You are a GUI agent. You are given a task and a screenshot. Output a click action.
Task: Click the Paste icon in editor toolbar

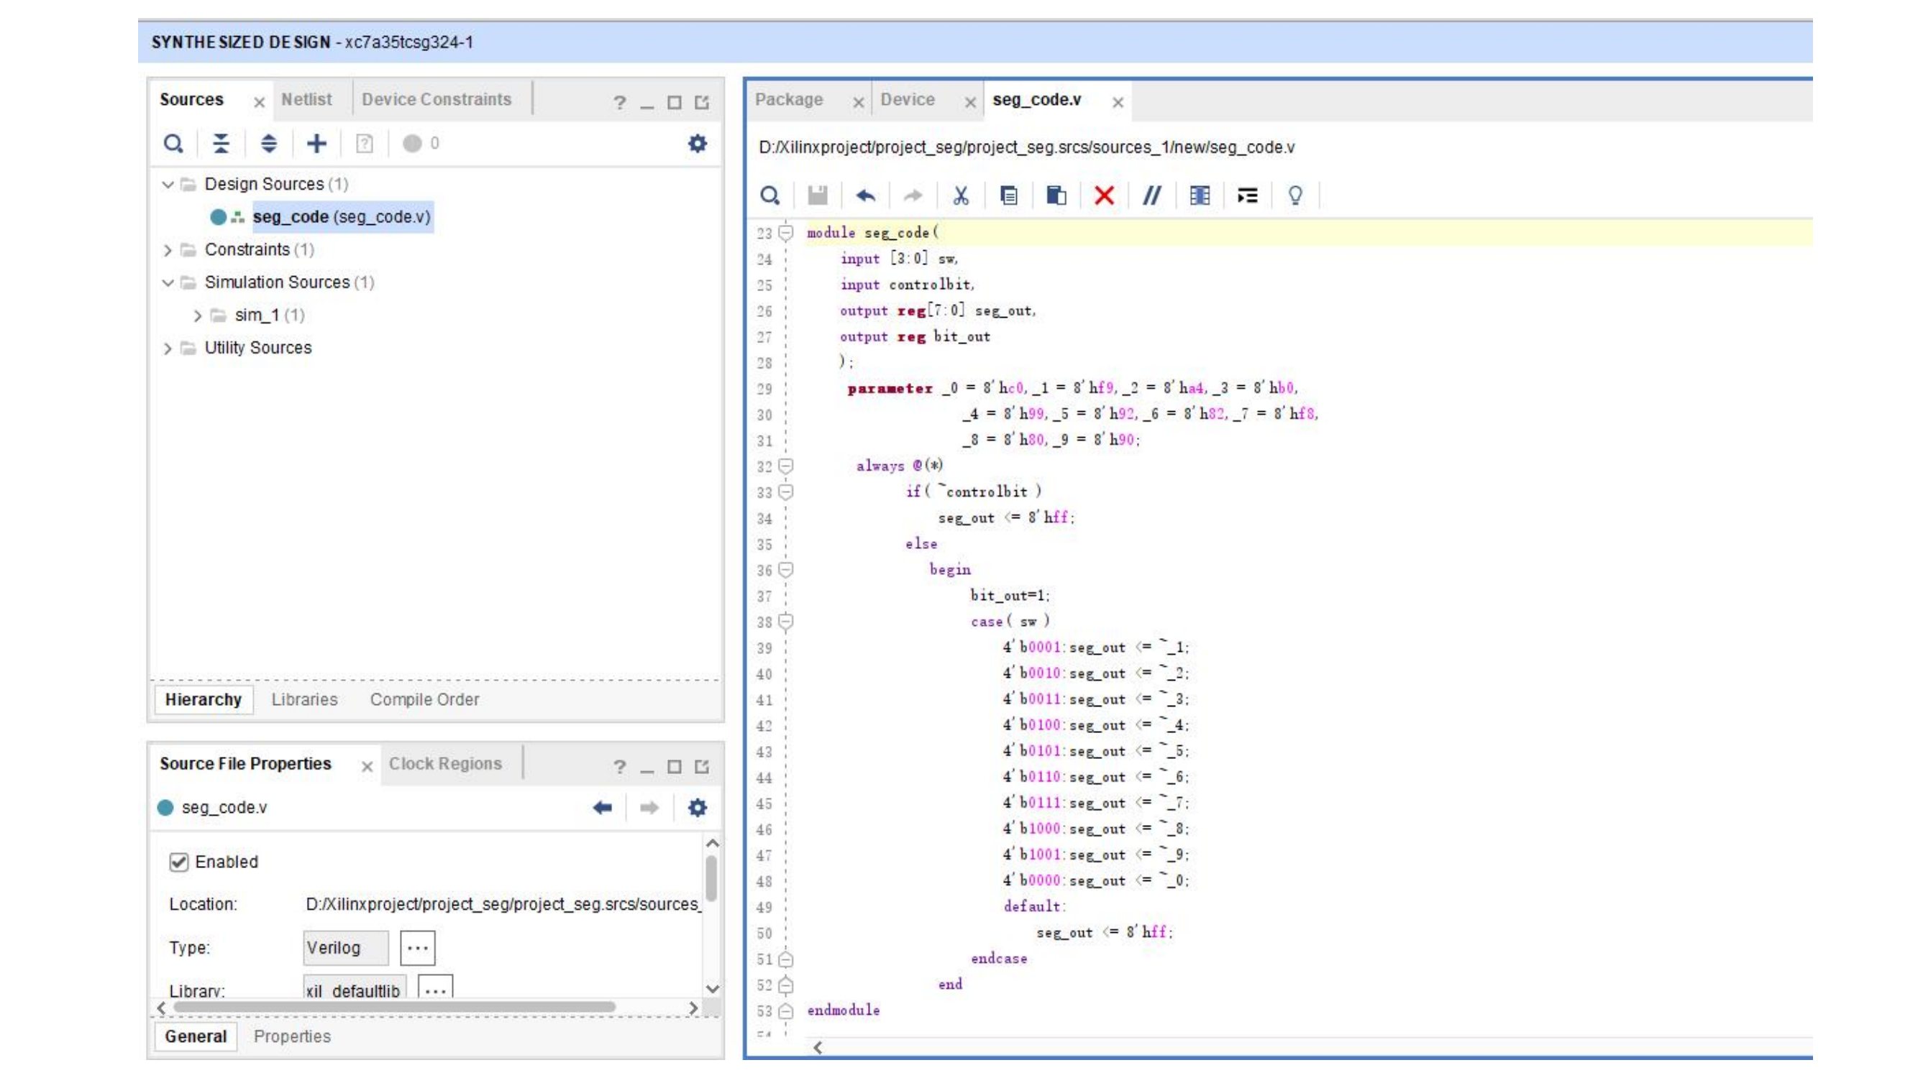coord(1056,195)
